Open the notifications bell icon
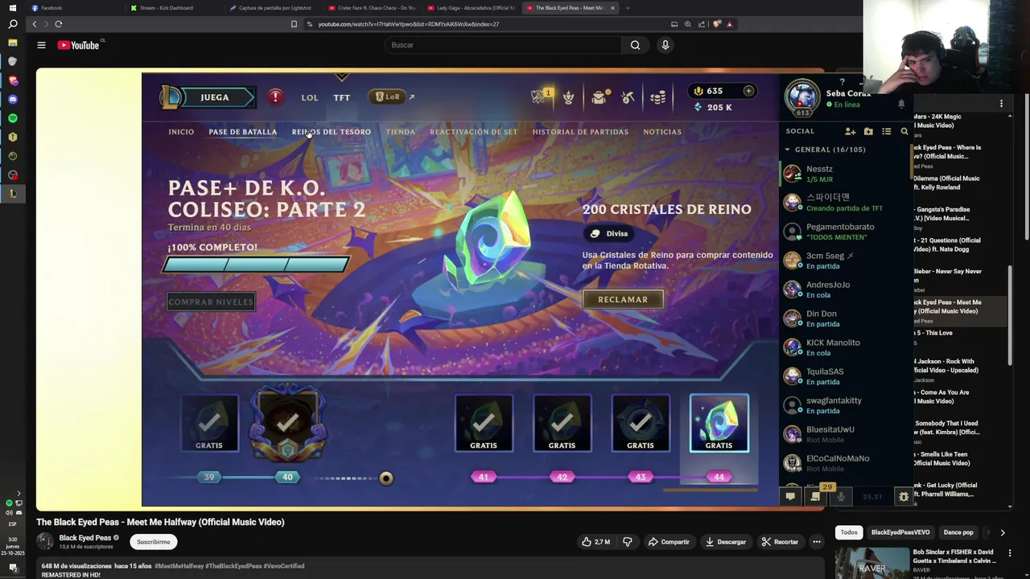Viewport: 1030px width, 579px height. click(x=901, y=104)
